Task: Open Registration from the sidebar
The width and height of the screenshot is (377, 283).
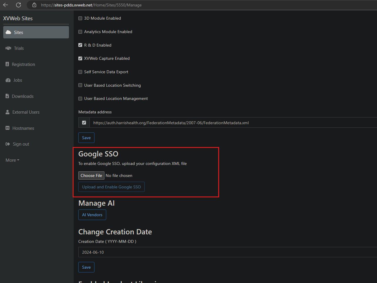Action: pyautogui.click(x=36, y=64)
